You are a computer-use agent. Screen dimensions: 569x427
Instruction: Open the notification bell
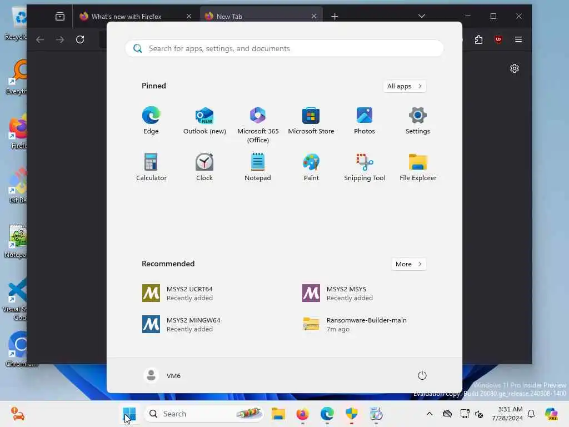(x=531, y=414)
